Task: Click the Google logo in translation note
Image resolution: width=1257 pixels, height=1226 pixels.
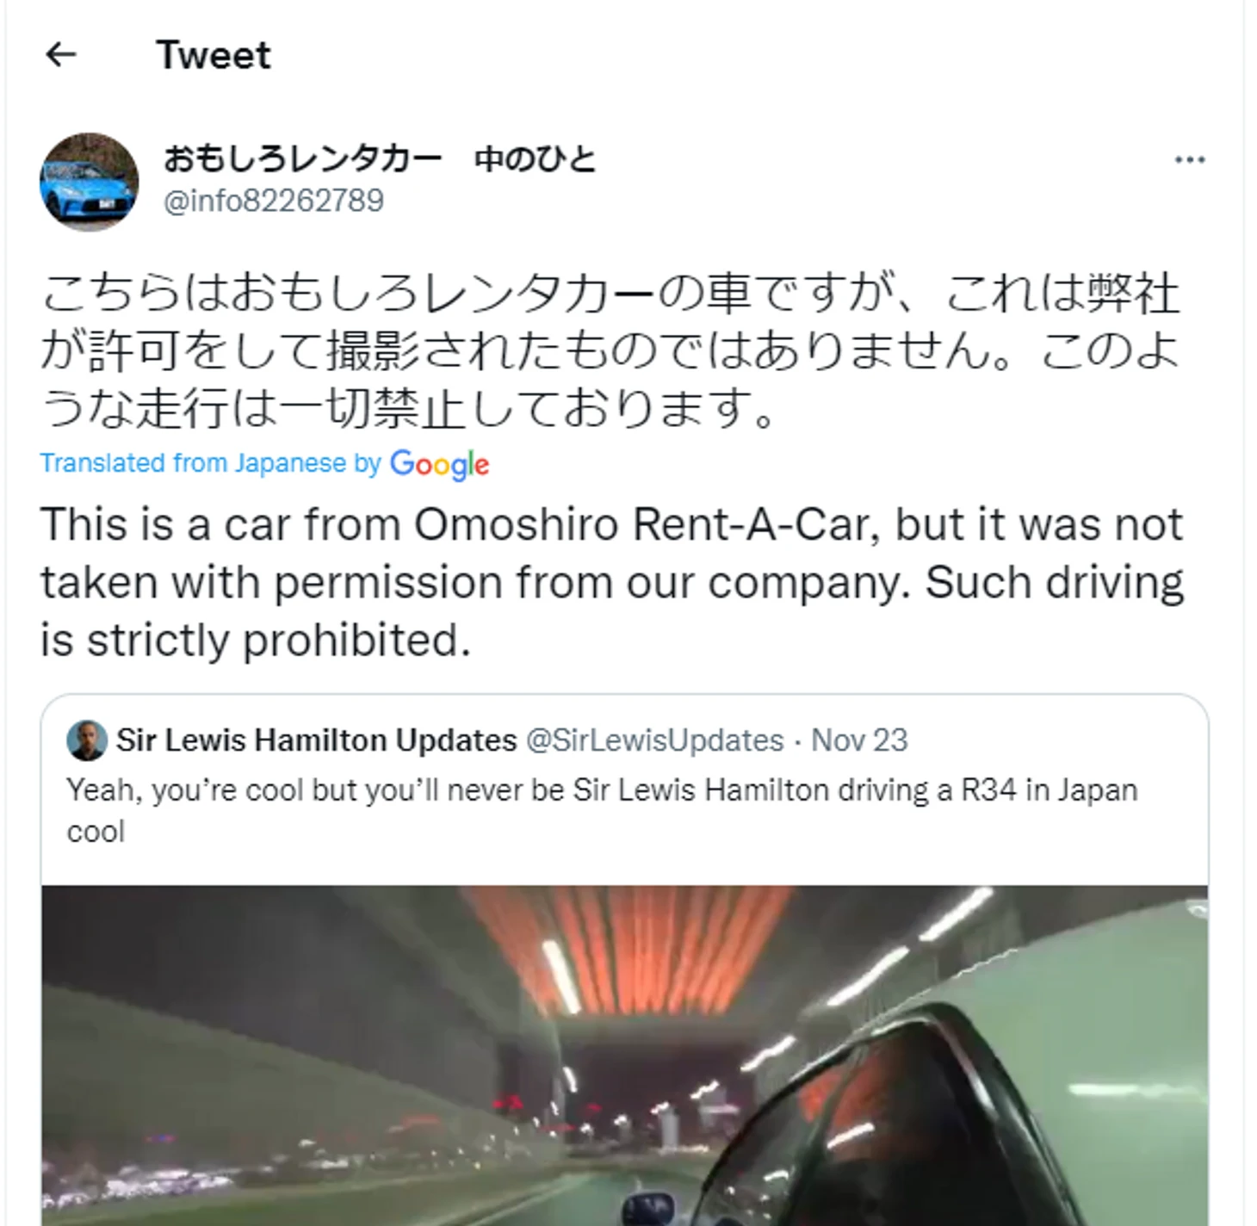Action: (x=439, y=464)
